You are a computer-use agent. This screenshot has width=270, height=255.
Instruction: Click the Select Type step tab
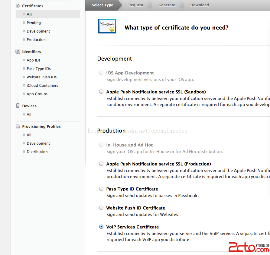click(x=102, y=5)
